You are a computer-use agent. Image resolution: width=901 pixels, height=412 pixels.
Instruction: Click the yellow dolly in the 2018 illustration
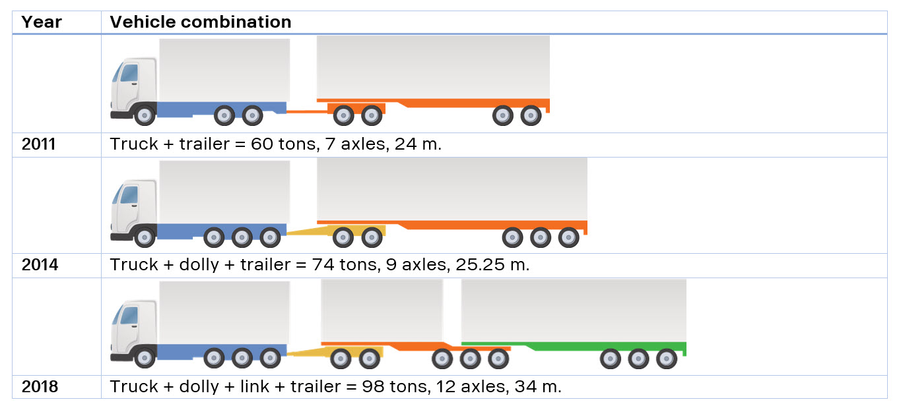pyautogui.click(x=335, y=351)
